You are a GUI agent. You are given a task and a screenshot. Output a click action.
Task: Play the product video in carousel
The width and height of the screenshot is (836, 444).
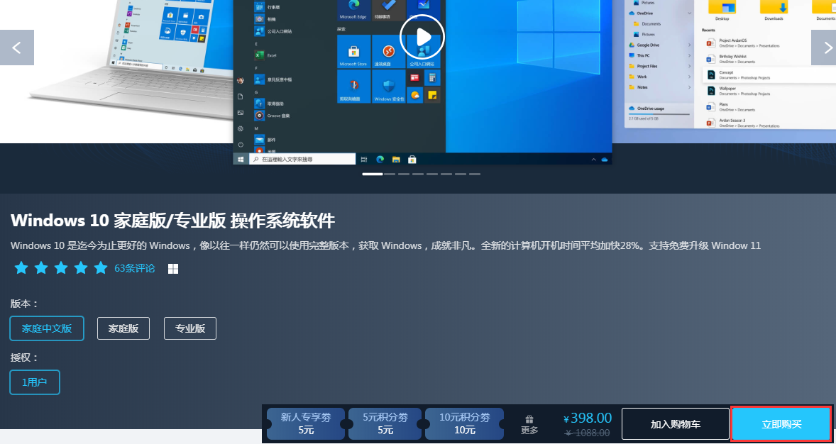point(422,37)
